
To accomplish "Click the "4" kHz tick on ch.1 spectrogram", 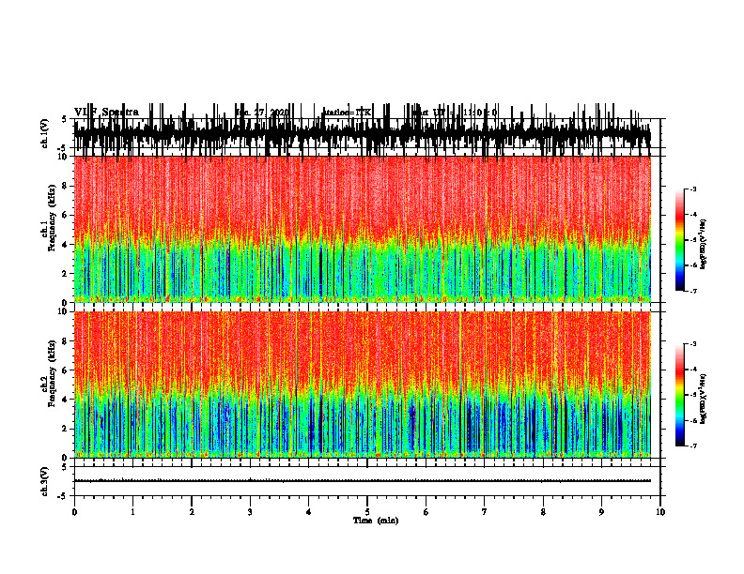I will point(66,245).
